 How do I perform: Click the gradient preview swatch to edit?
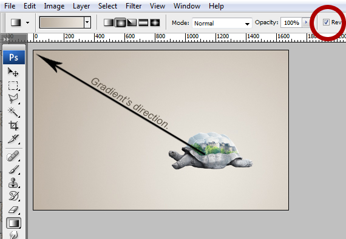(62, 22)
